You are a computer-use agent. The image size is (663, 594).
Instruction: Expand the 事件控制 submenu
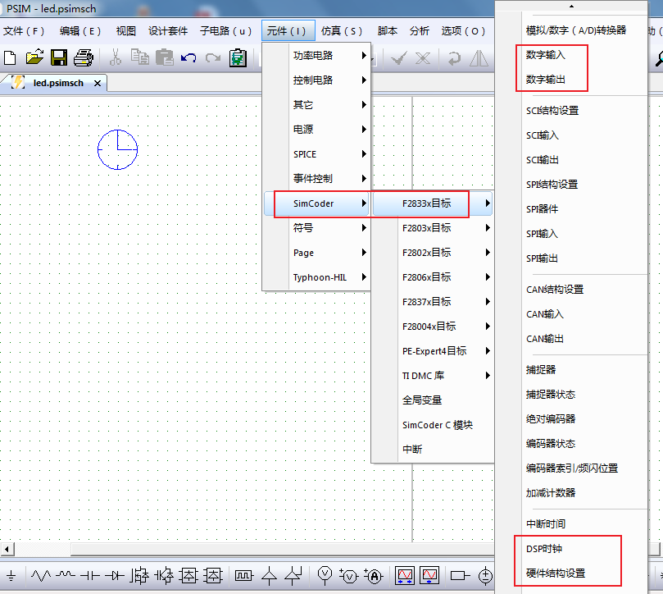click(x=316, y=179)
